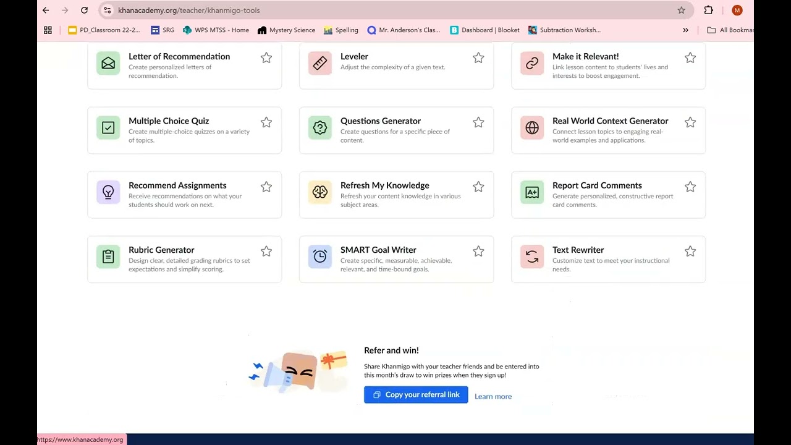Click the Real World Context globe icon
The image size is (791, 445).
click(532, 128)
